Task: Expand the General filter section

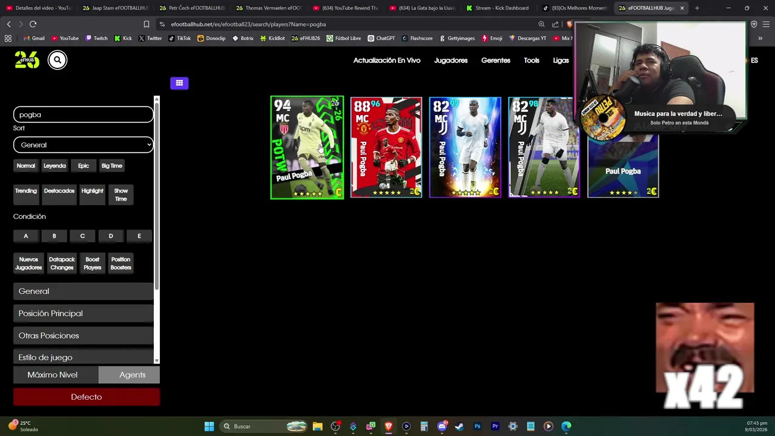Action: [x=84, y=291]
